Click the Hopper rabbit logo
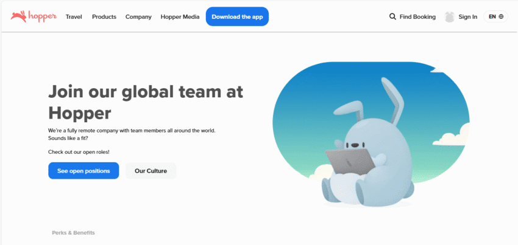Viewport: 518px width, 245px height. pos(34,16)
